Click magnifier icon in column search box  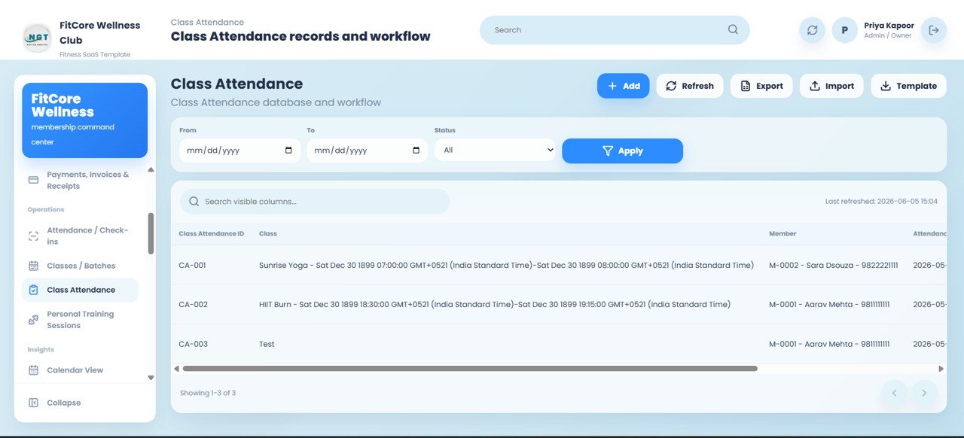pyautogui.click(x=194, y=202)
